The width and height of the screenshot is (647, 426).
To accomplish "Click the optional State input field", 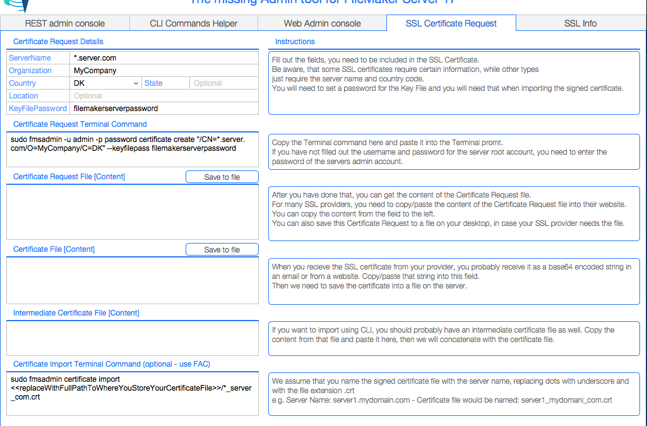I will [224, 83].
